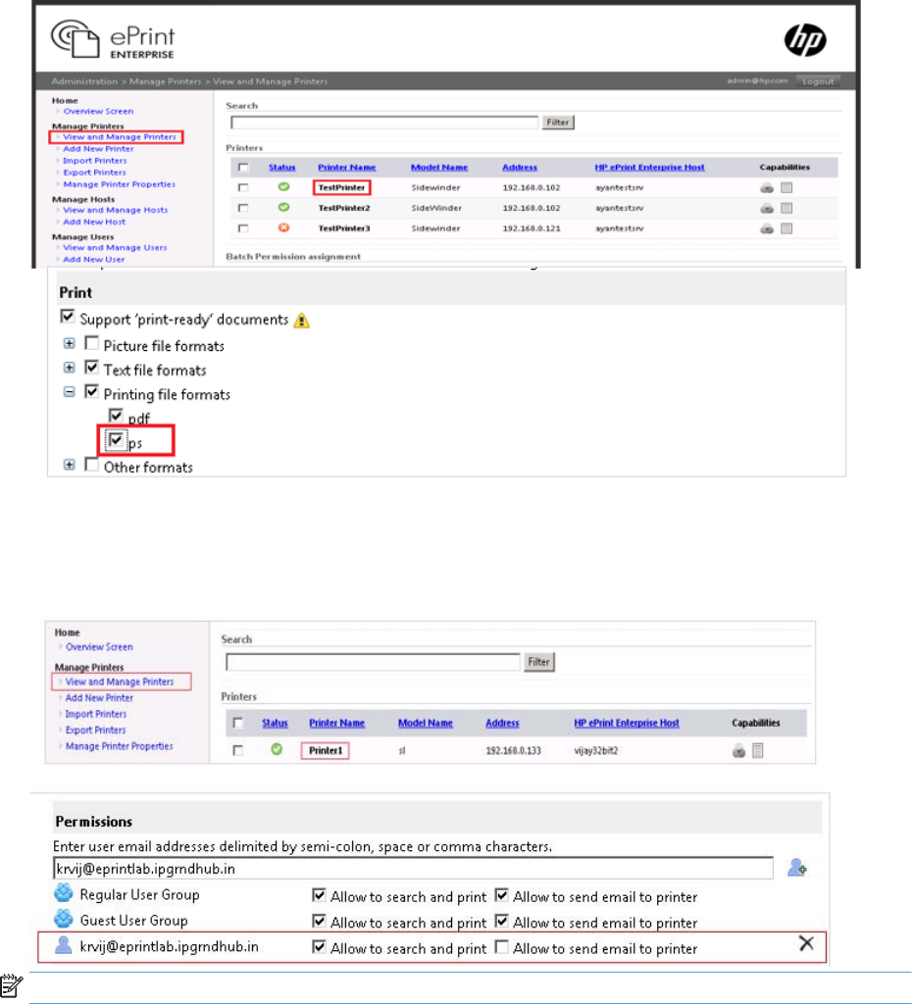Click the upper Search input field
The width and height of the screenshot is (912, 1004).
384,123
